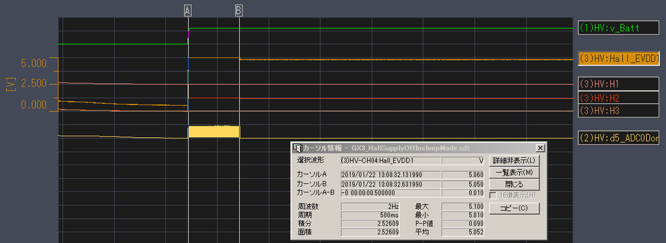Click the A-B voltage difference 0.010
Image resolution: width=666 pixels, height=243 pixels.
point(463,193)
